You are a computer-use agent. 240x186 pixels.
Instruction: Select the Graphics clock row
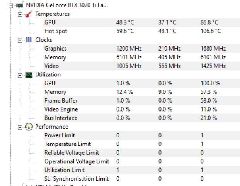coord(55,49)
